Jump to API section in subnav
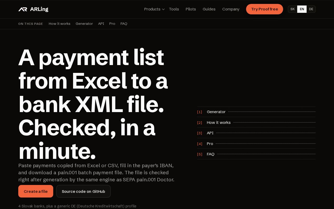The image size is (334, 209). point(101,24)
